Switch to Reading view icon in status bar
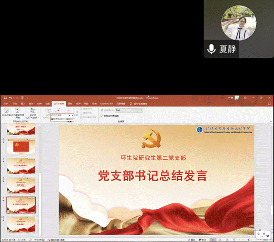274x242 pixels. click(227, 240)
